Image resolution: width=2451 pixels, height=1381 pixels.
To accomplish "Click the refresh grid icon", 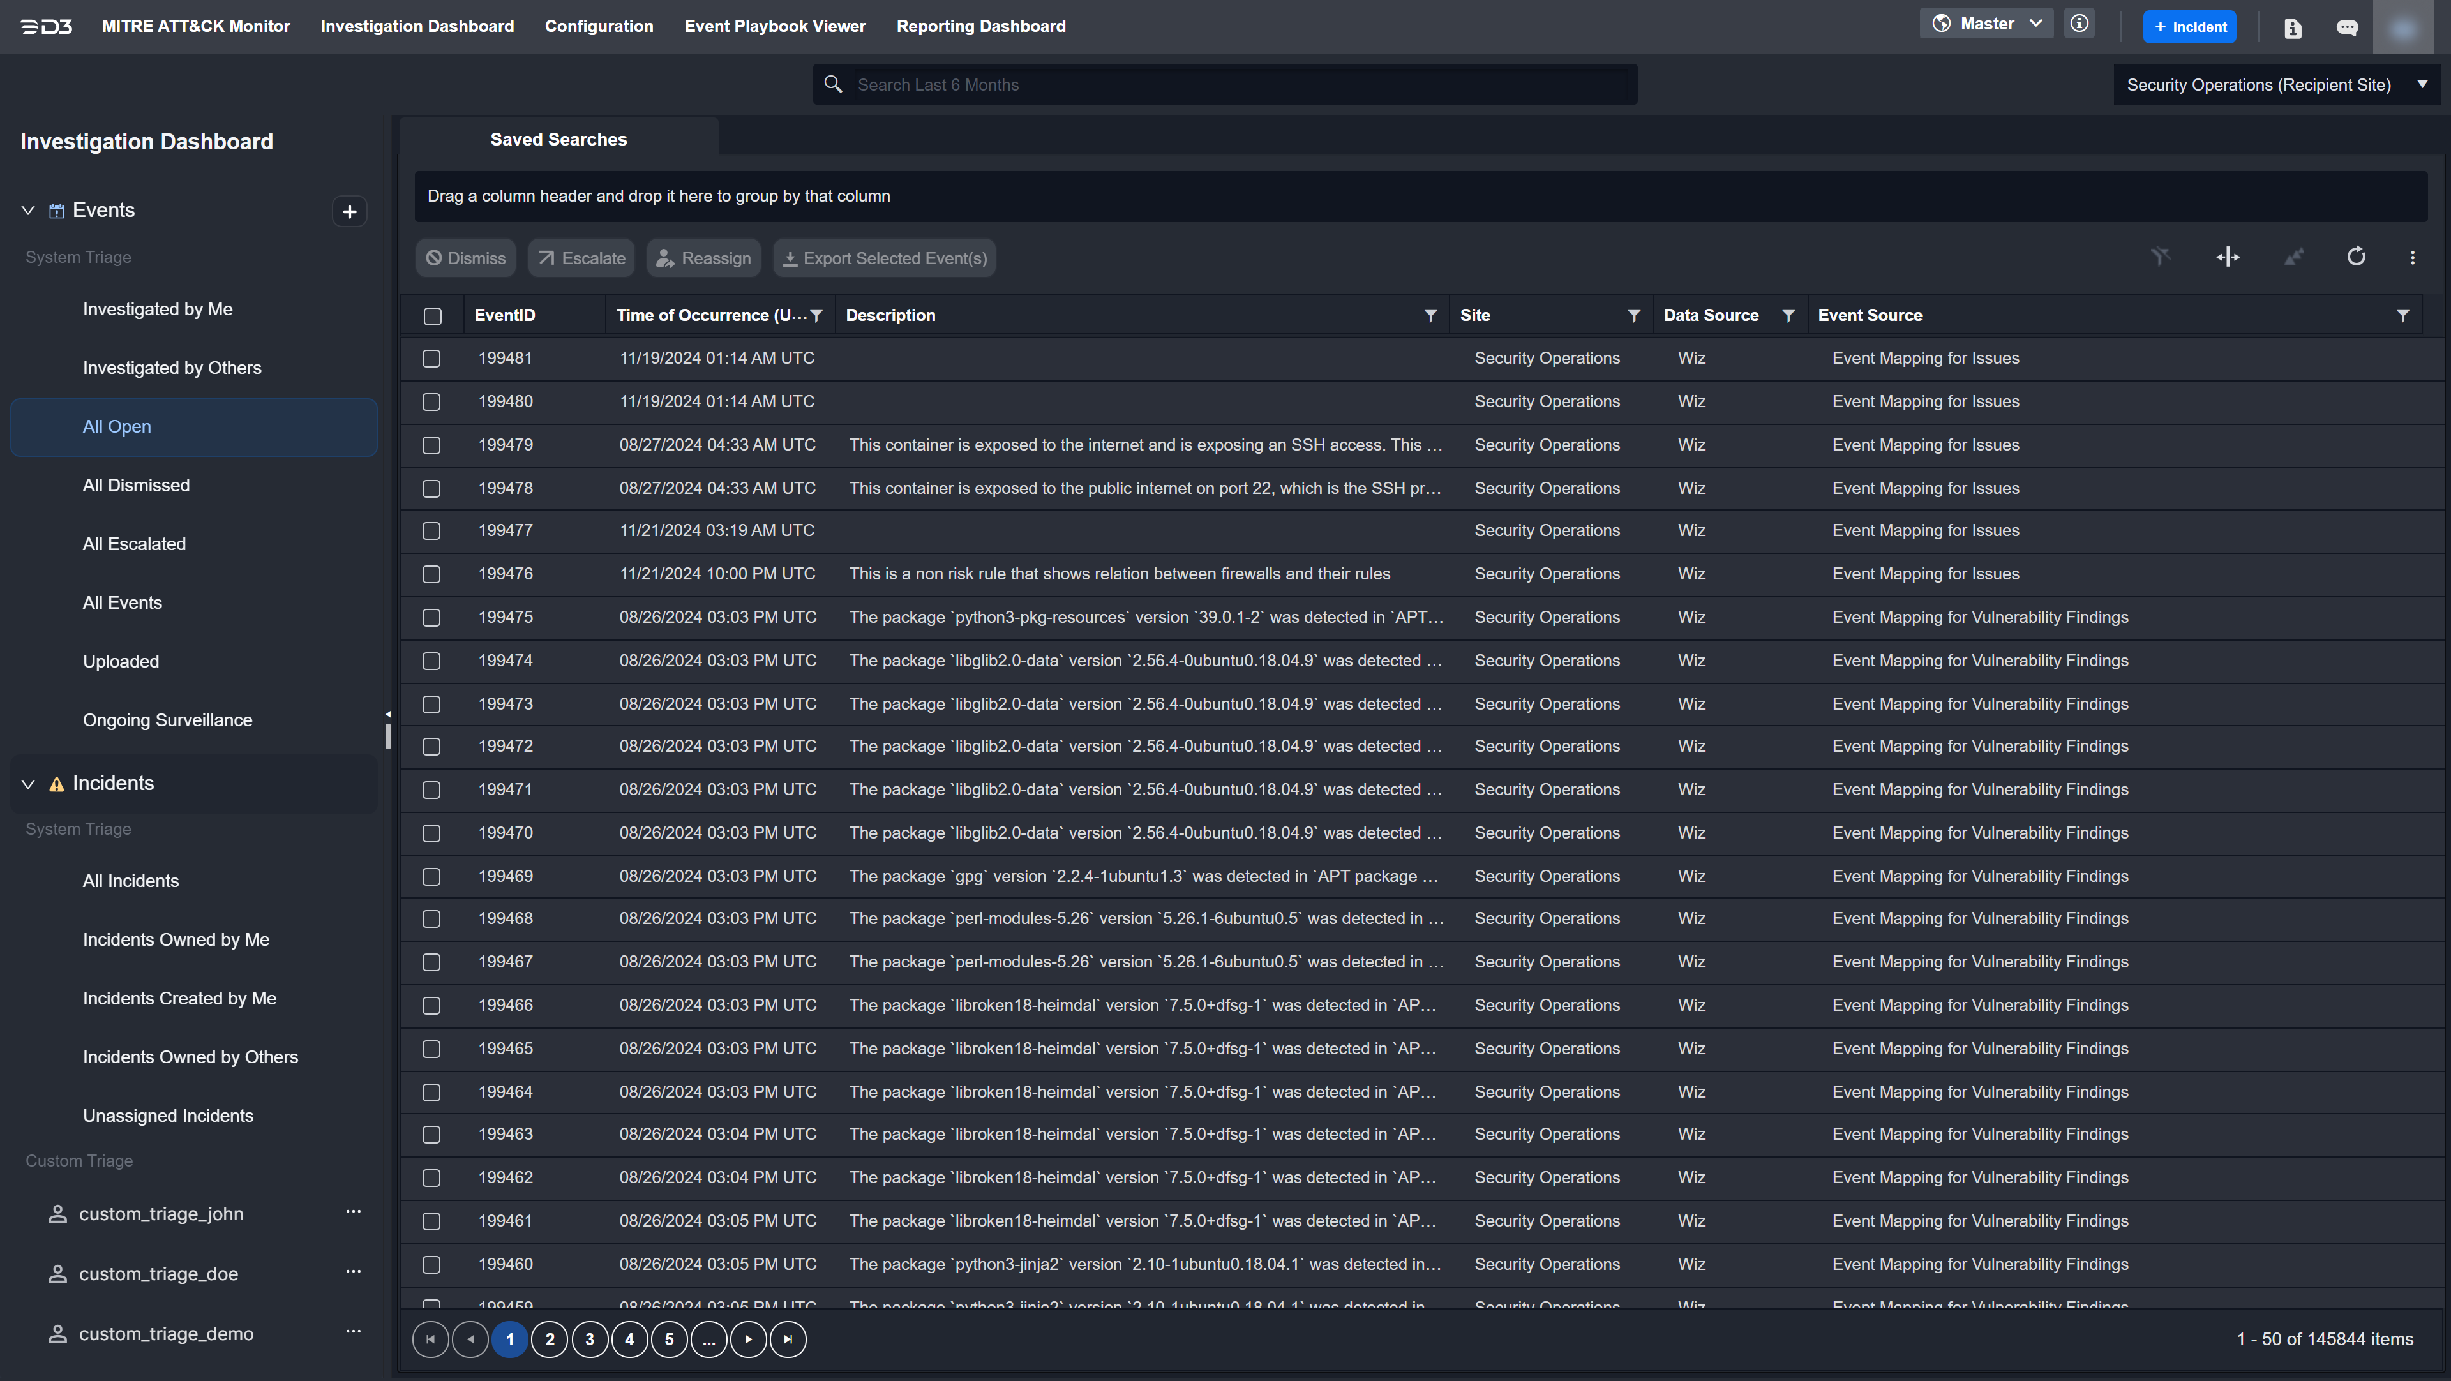I will (2356, 257).
